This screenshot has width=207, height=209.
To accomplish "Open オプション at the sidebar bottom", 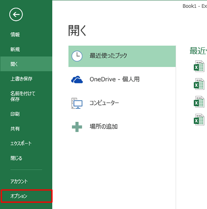I will (x=26, y=196).
